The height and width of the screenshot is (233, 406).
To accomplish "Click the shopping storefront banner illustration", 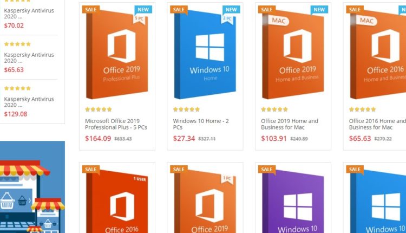I will pos(32,187).
